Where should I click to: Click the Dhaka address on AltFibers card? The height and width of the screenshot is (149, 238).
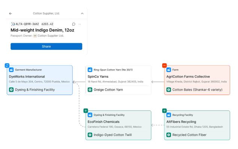pyautogui.click(x=194, y=127)
